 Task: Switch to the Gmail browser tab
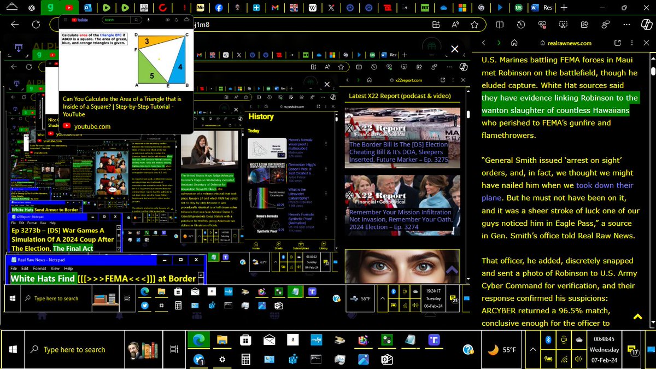click(x=275, y=8)
